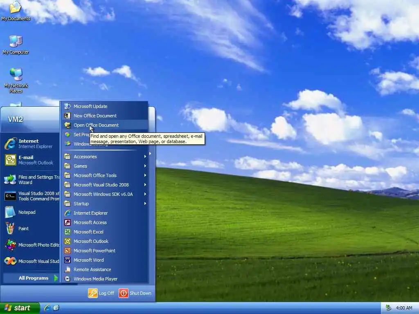Click the Remote Assistance label
The image size is (419, 314).
click(92, 269)
